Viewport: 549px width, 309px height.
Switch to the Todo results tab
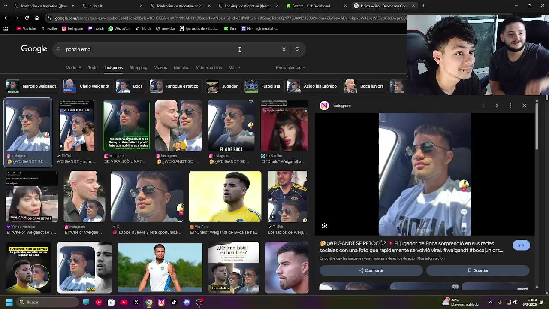point(93,68)
